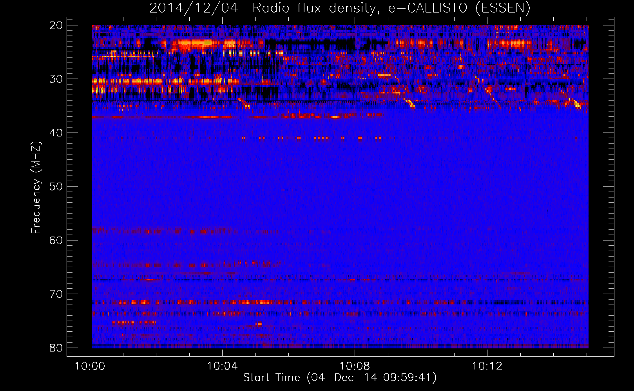The image size is (634, 391).
Task: Click the 40 MHz frequency tick label
Action: [x=56, y=133]
